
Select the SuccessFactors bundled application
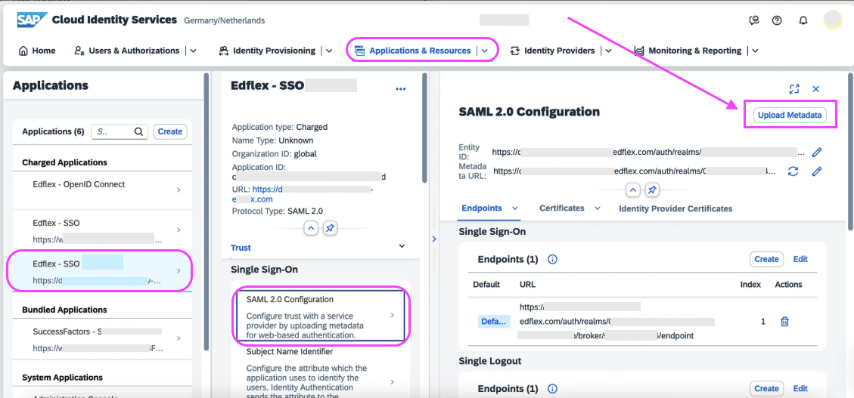click(102, 339)
